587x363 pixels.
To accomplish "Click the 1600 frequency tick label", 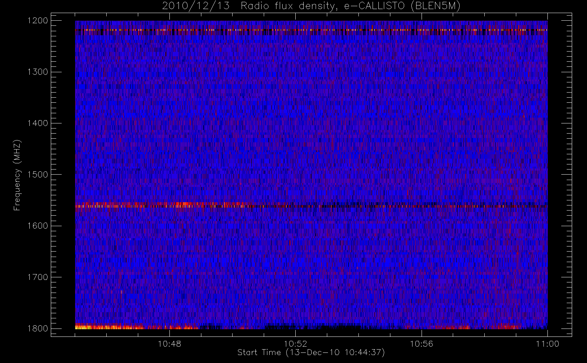I will click(38, 226).
